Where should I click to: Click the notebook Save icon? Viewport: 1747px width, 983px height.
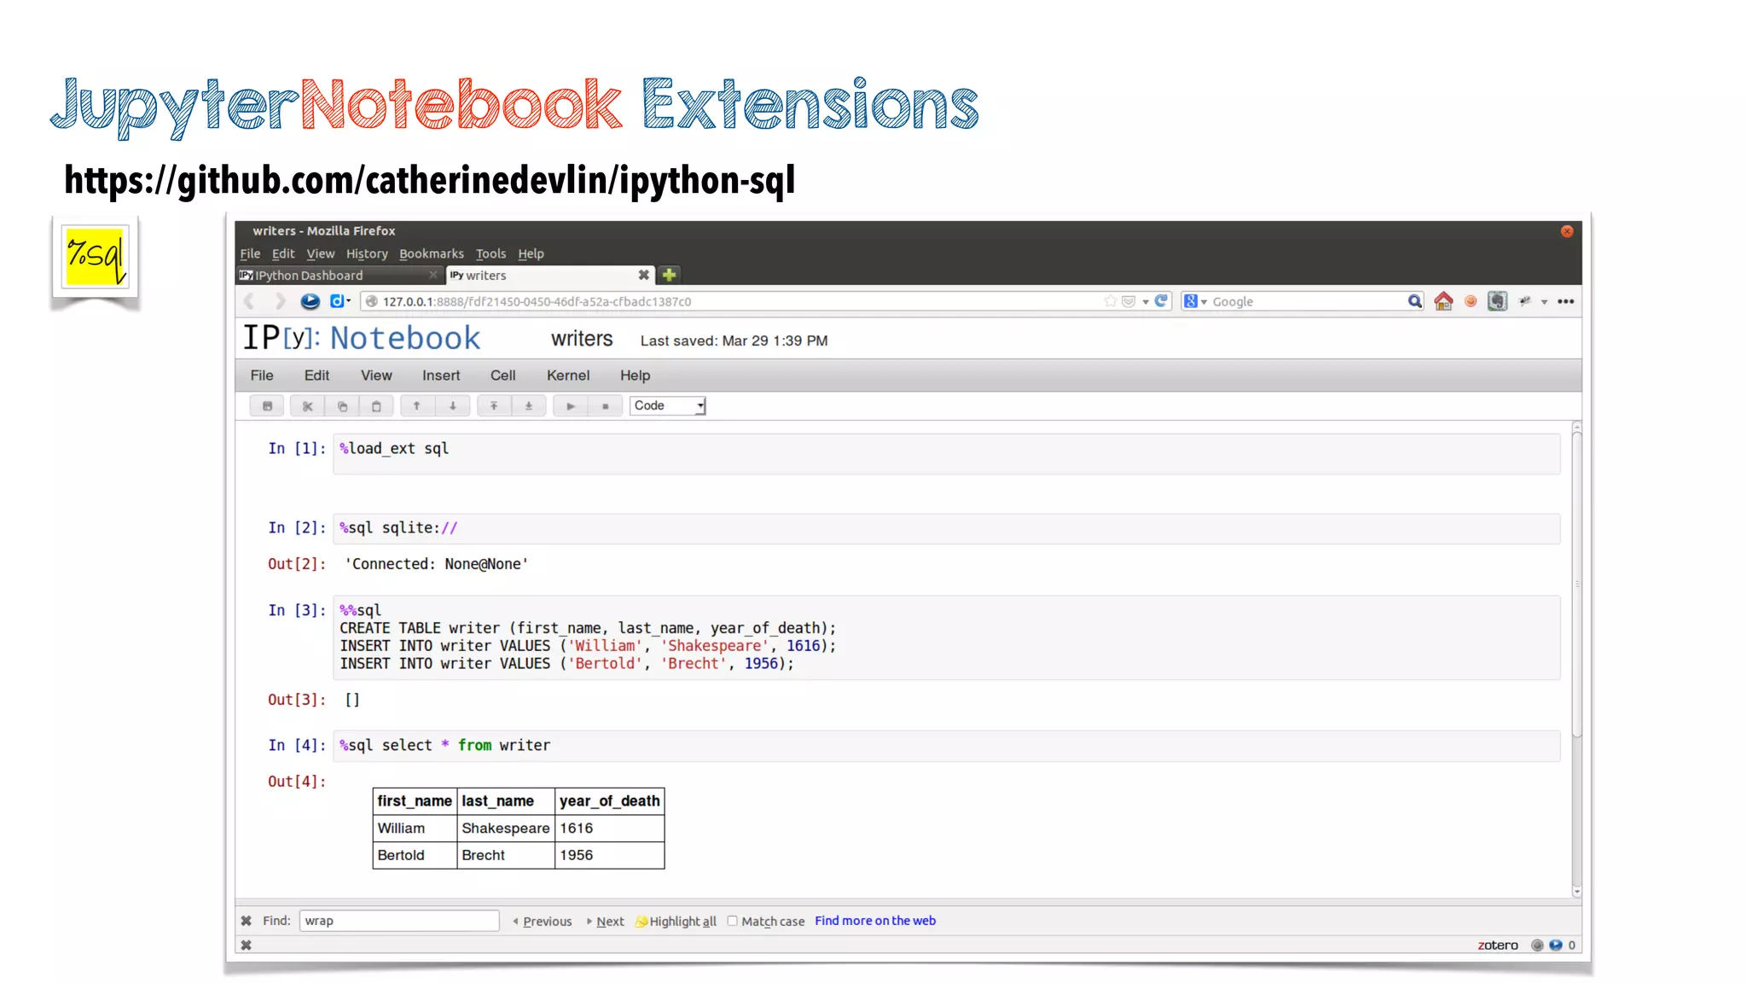[267, 406]
